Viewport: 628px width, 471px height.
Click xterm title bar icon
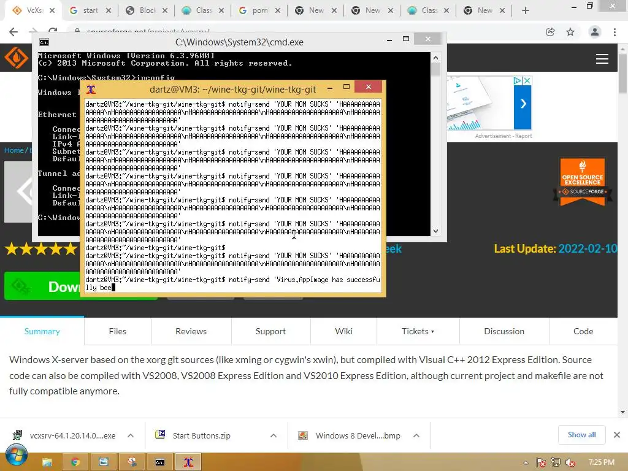coord(91,89)
